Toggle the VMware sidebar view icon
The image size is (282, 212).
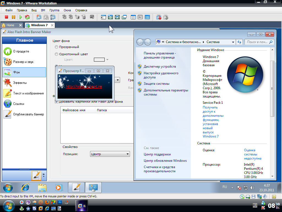pyautogui.click(x=104, y=17)
